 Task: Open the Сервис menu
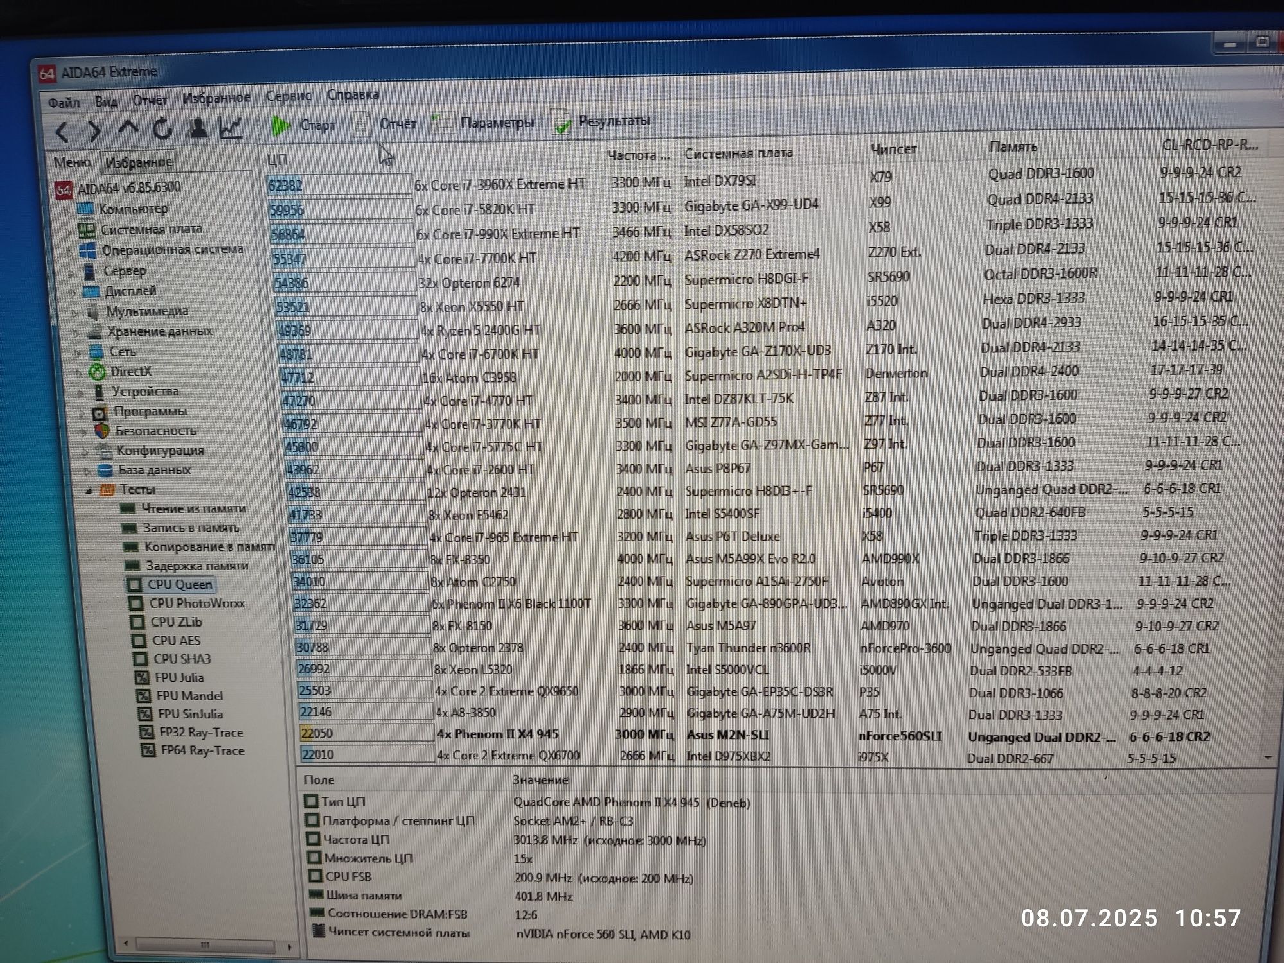click(x=288, y=96)
